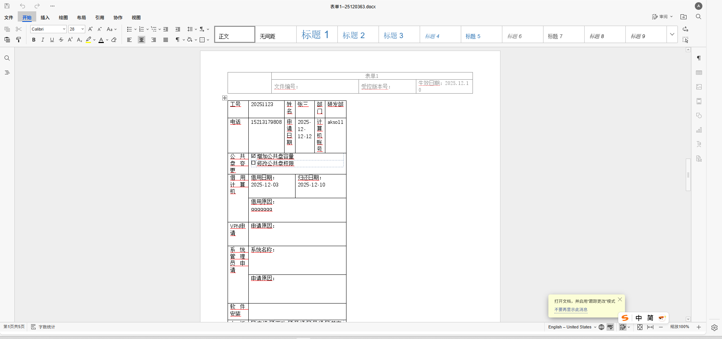722x339 pixels.
Task: Open the headings outline in left sidebar
Action: point(7,72)
